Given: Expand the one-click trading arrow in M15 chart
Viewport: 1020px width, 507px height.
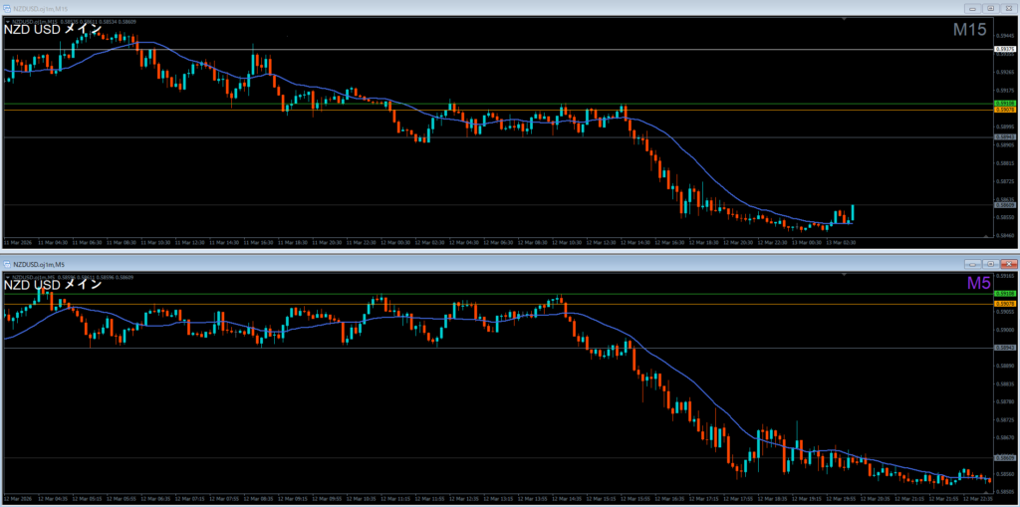Looking at the screenshot, I should [7, 22].
